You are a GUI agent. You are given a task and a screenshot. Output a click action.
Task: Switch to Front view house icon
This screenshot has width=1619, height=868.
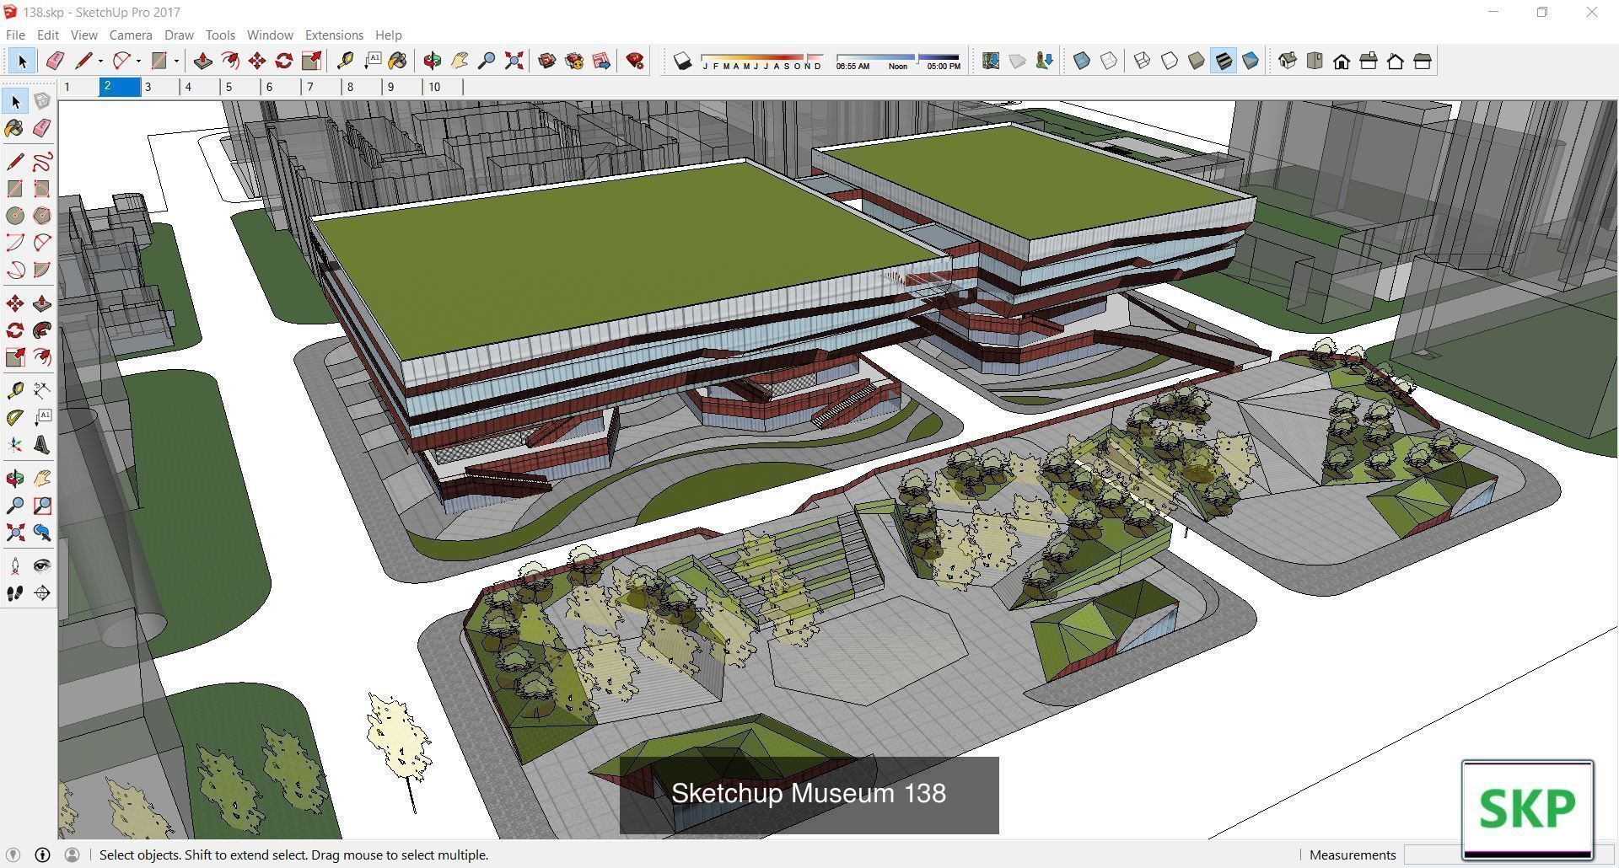(1342, 61)
